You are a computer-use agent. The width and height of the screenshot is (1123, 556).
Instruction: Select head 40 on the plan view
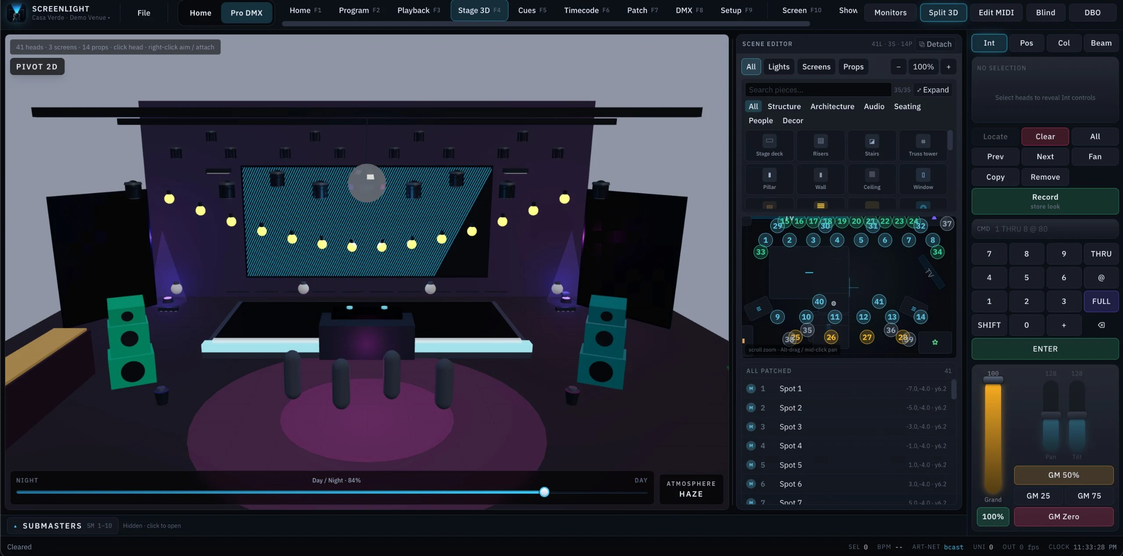819,301
